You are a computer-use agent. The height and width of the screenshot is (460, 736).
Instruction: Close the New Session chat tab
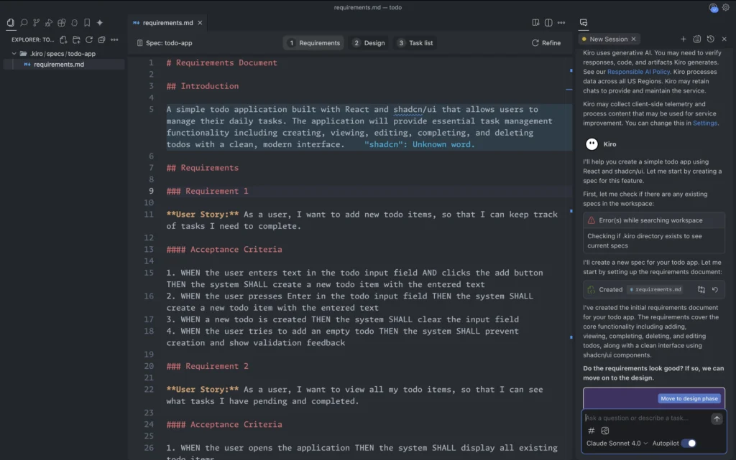point(634,39)
